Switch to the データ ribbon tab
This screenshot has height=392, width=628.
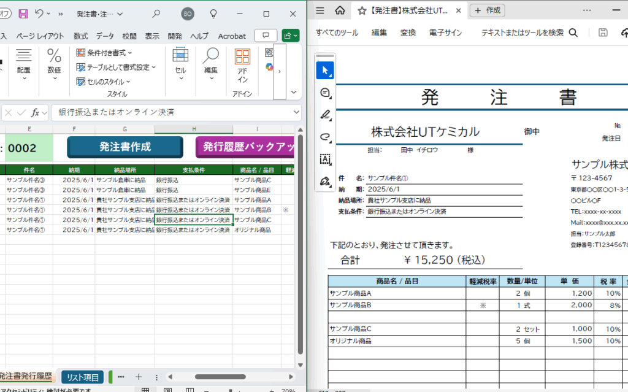[105, 36]
